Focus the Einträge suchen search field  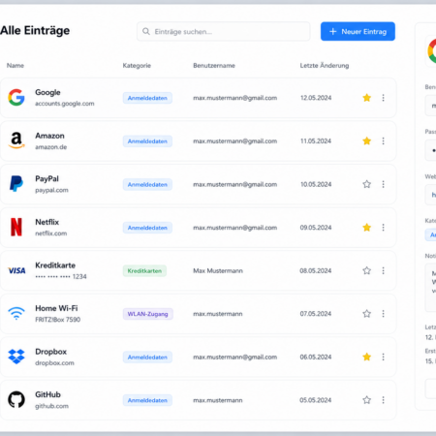(x=224, y=31)
